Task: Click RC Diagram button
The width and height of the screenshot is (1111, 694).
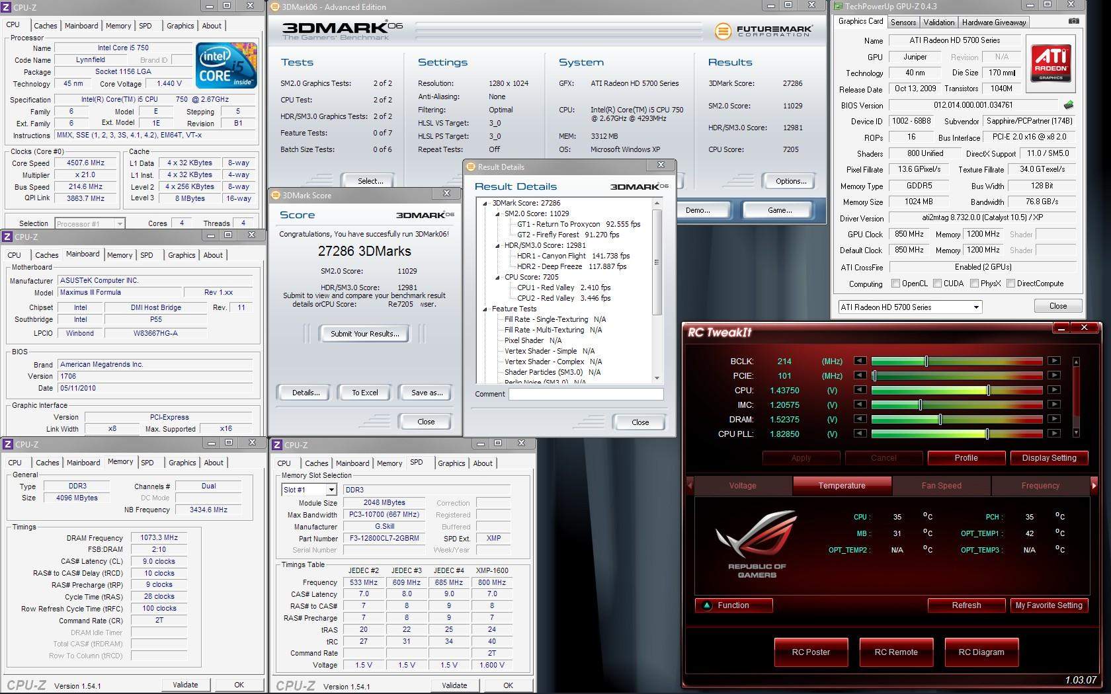Action: click(x=981, y=652)
